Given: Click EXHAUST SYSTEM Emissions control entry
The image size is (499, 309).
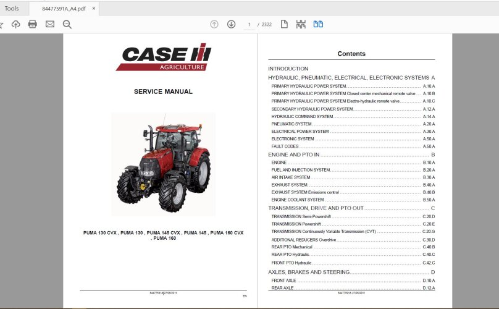Looking at the screenshot, I should [x=353, y=192].
